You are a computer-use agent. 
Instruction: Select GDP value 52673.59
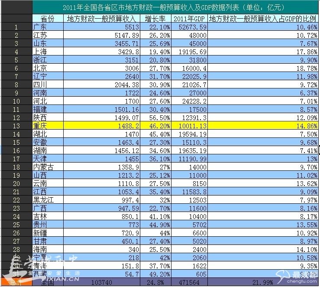[x=189, y=27]
